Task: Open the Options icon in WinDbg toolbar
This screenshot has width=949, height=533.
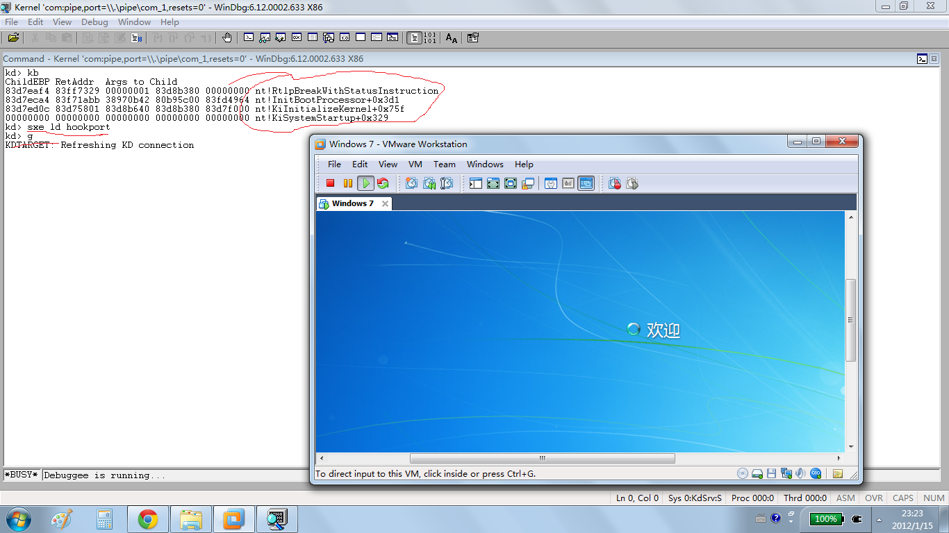Action: [473, 37]
